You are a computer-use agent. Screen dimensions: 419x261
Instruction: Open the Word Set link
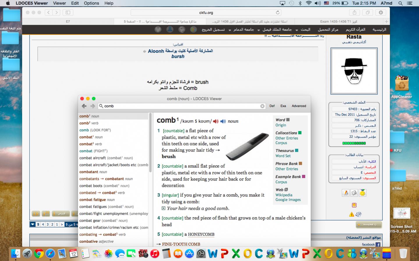[283, 156]
